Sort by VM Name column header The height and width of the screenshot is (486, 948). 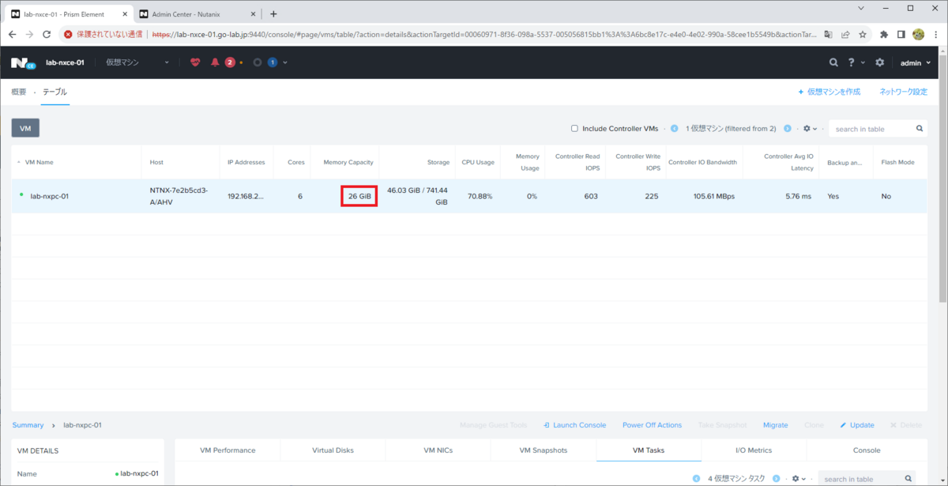[x=39, y=162]
